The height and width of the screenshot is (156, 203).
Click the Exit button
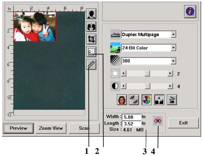click(183, 123)
